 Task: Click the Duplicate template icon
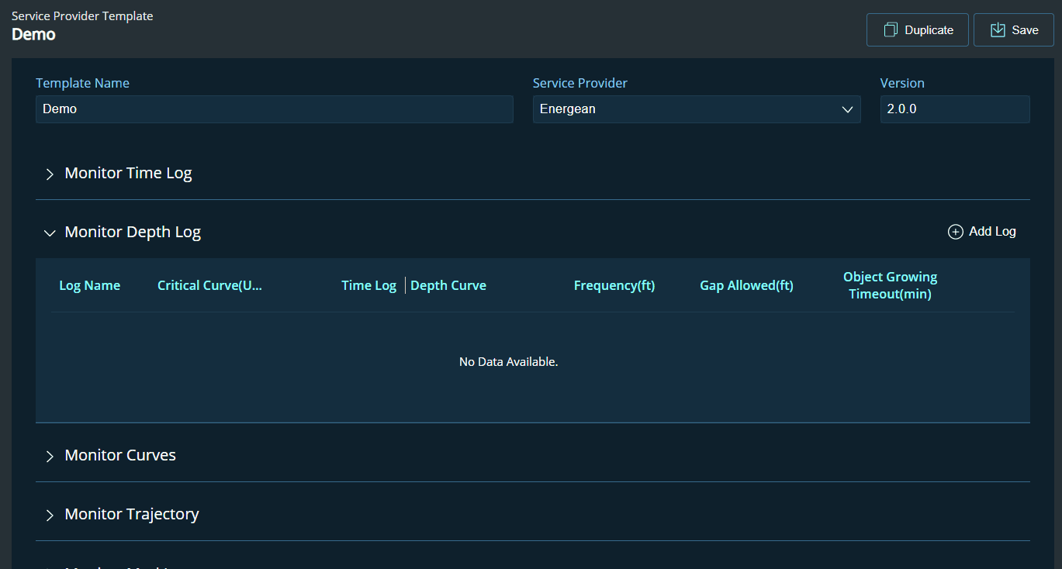click(891, 30)
